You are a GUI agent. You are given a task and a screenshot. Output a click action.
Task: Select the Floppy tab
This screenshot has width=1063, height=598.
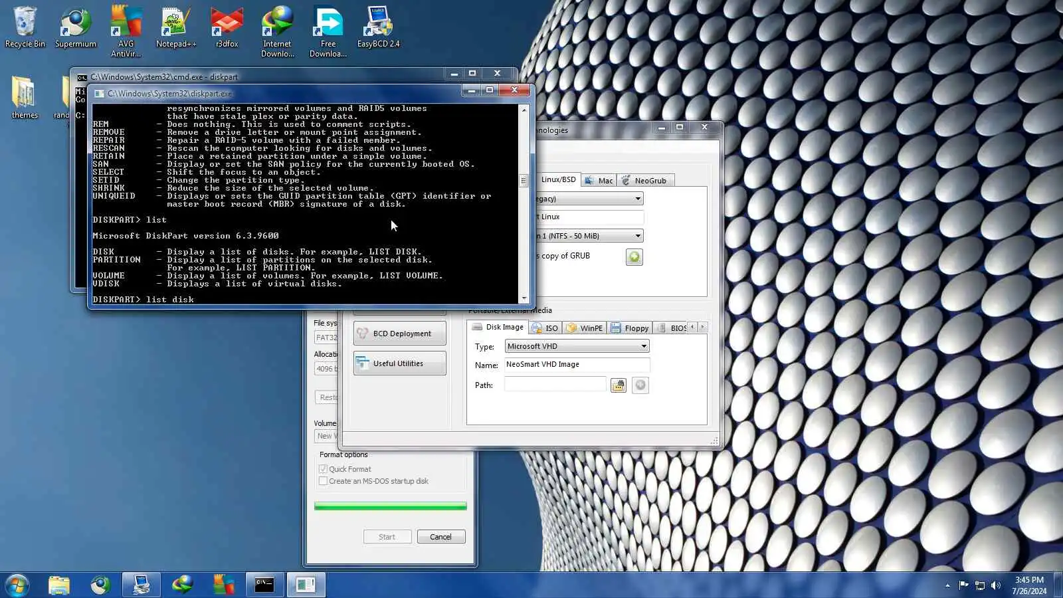pos(630,328)
